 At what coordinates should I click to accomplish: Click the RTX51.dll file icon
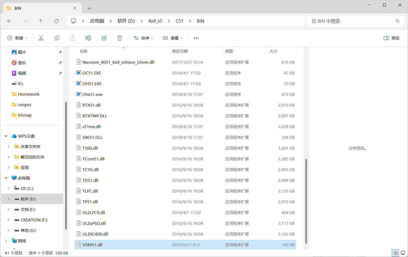tap(78, 105)
